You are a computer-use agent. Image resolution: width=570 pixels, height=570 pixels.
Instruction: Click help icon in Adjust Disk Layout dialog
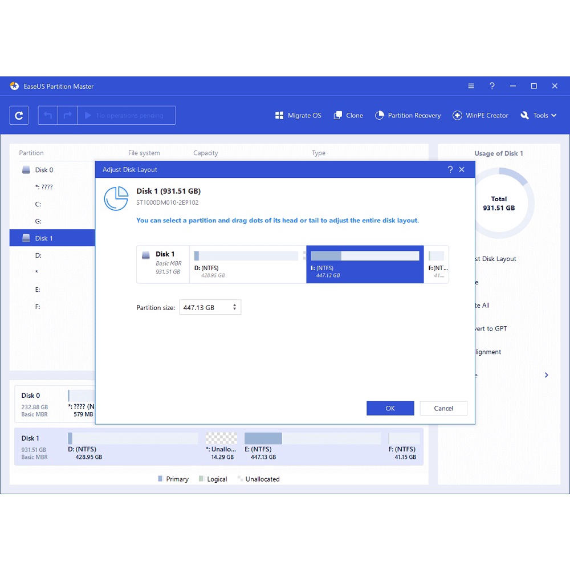450,169
